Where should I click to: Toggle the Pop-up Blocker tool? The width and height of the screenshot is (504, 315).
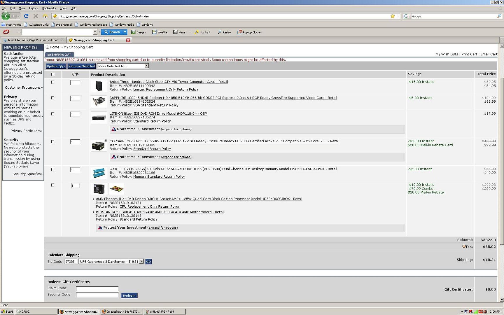coord(249,32)
